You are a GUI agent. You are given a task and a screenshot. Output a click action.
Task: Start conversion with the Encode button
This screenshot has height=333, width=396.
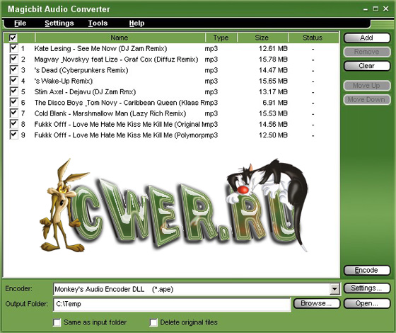(367, 270)
